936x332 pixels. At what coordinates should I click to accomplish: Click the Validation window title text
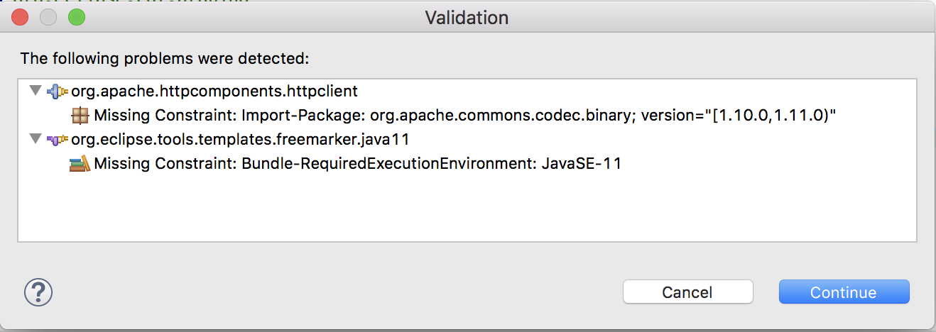tap(467, 17)
